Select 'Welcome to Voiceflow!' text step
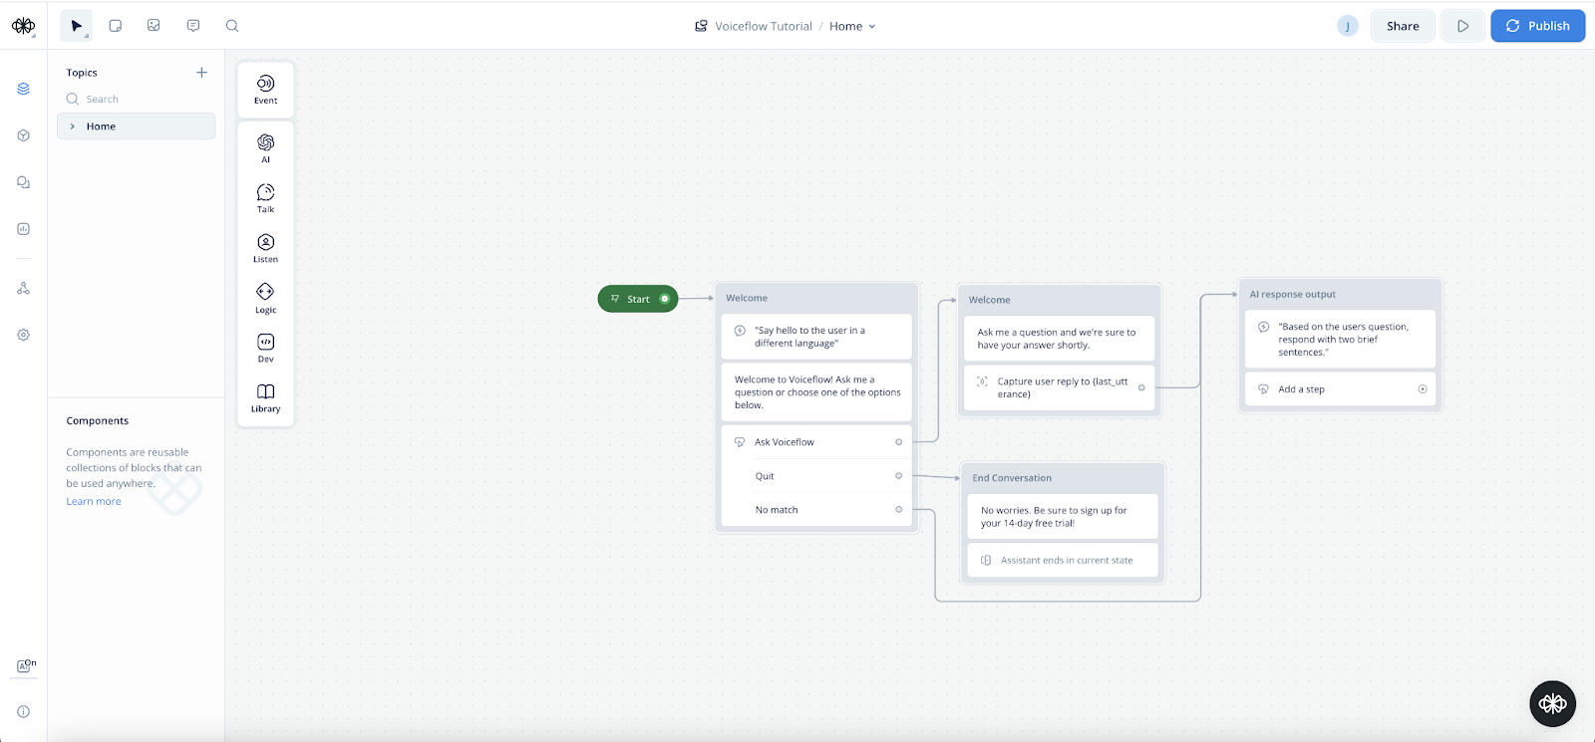Screen dimensions: 1595x742 pyautogui.click(x=816, y=392)
